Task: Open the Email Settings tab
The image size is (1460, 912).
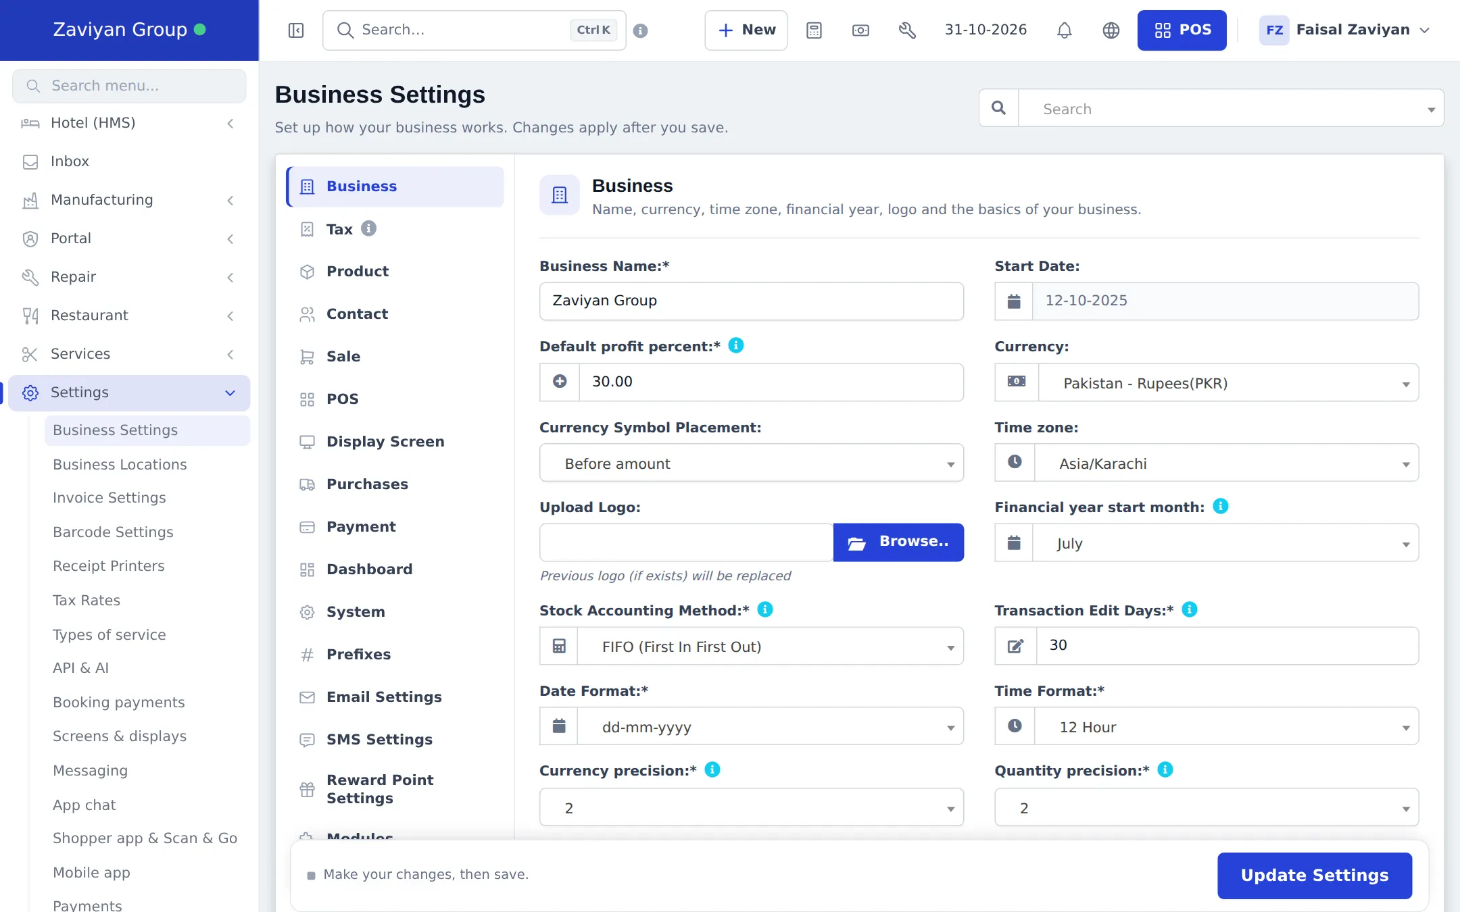Action: 395,697
